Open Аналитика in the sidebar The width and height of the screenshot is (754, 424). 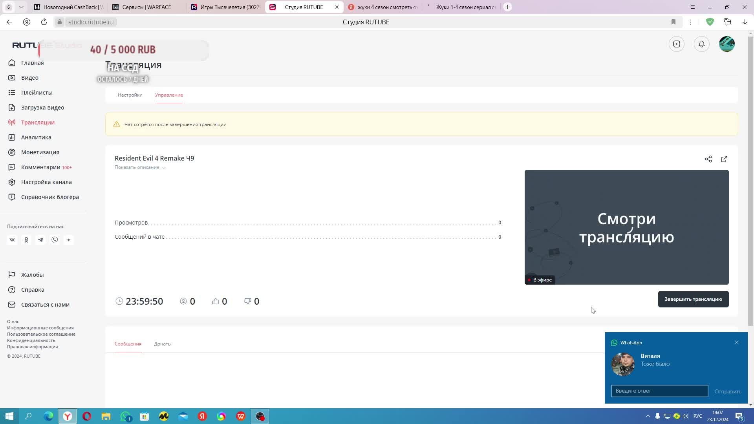[x=30, y=137]
